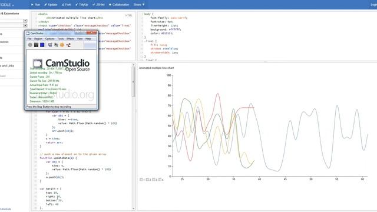Viewport: 377px width, 212px height.
Task: Click the 'background: #ffffff;' CSS line
Action: tap(166, 29)
